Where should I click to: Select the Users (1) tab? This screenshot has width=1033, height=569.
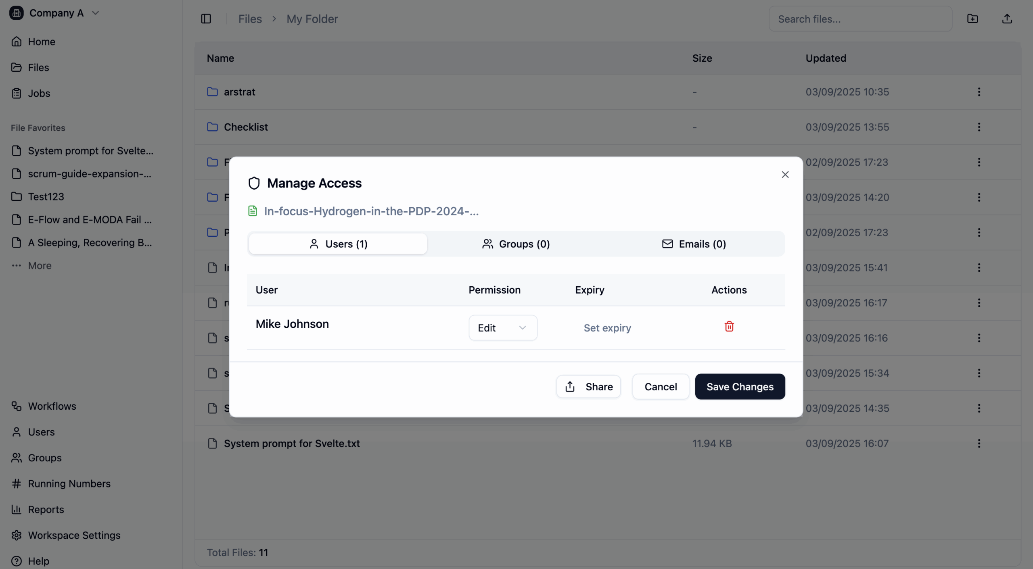tap(338, 244)
